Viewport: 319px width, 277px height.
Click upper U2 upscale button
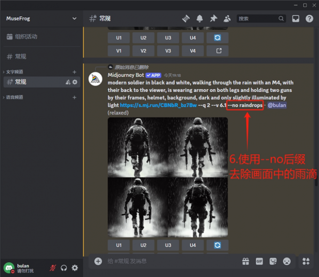point(144,38)
